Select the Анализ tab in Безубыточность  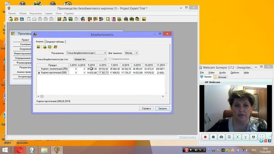[39, 41]
